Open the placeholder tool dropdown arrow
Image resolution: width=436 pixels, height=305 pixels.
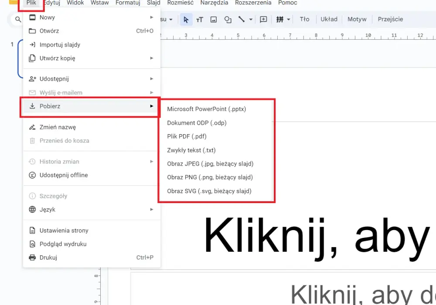point(288,20)
